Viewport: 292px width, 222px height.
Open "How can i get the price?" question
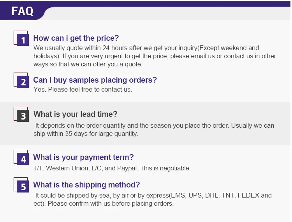tap(76, 38)
